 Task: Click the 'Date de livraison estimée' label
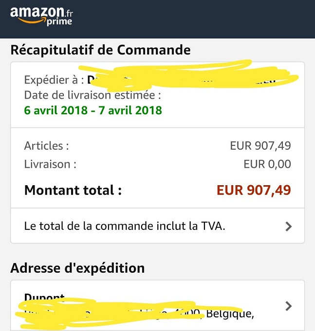pyautogui.click(x=92, y=95)
